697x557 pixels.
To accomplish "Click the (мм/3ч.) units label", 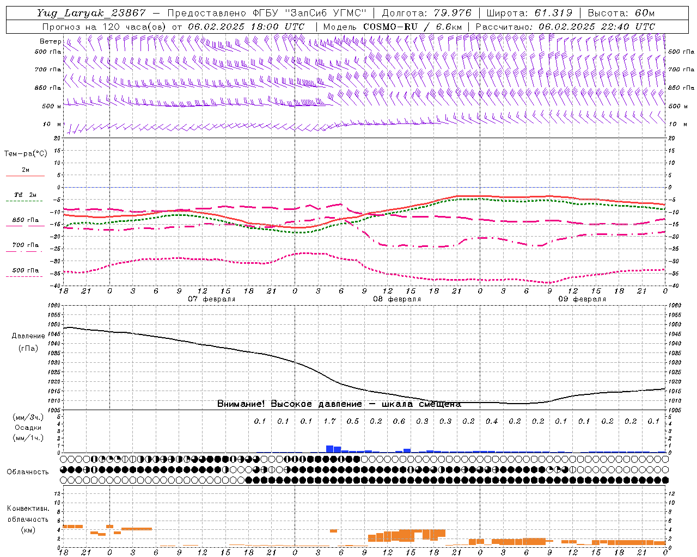I will [x=28, y=417].
